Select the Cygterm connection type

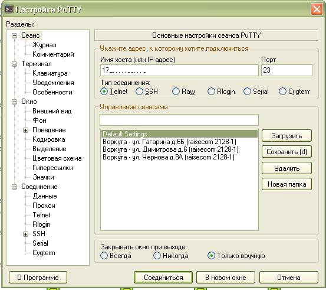click(282, 92)
